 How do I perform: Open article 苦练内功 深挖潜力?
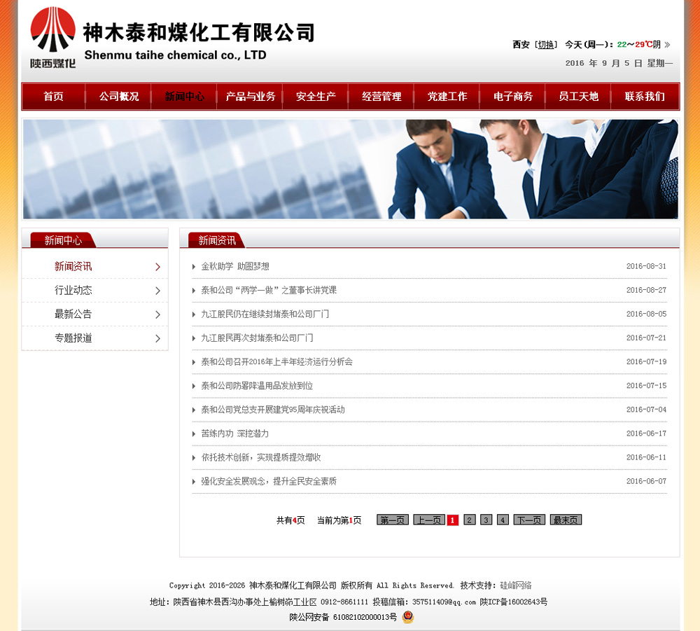pyautogui.click(x=234, y=434)
